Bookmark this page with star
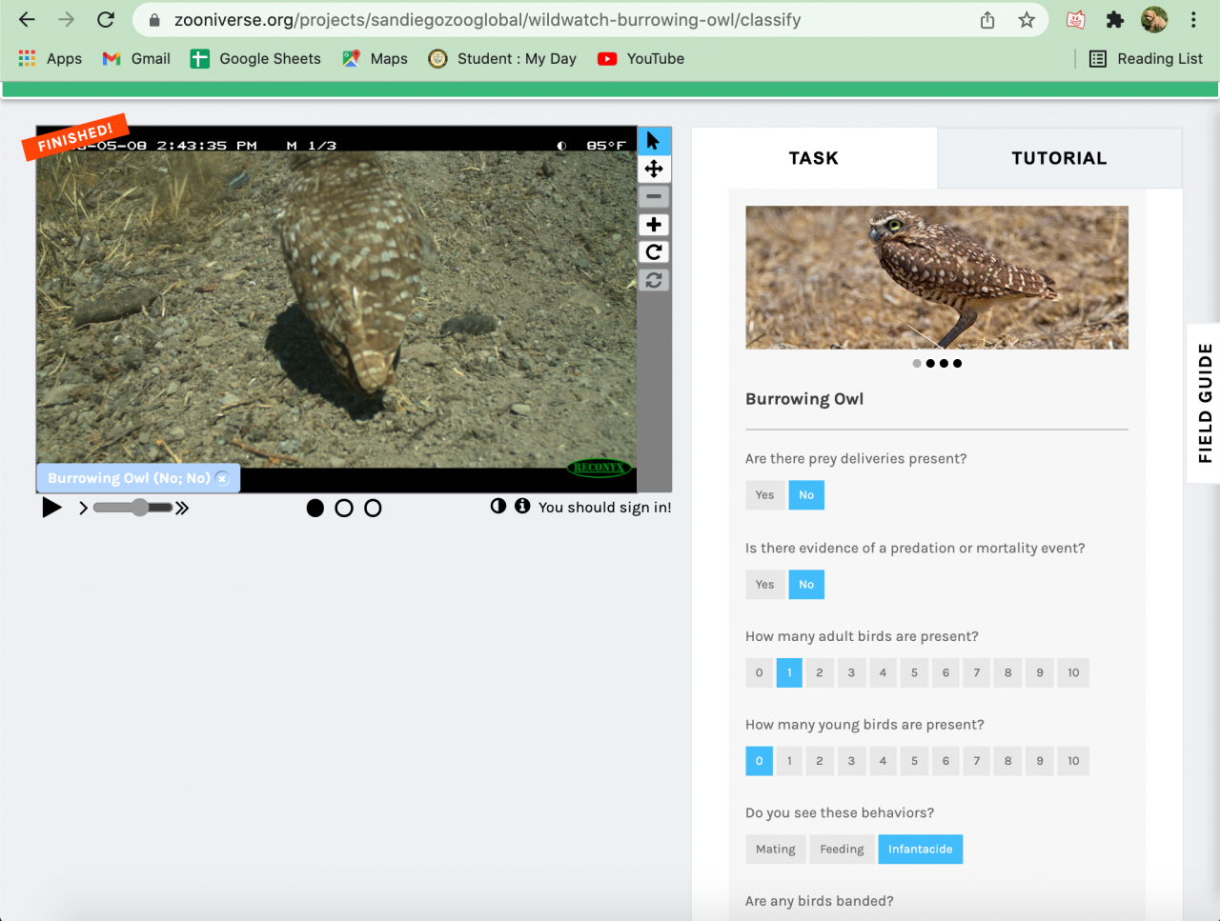The image size is (1220, 921). tap(1027, 20)
